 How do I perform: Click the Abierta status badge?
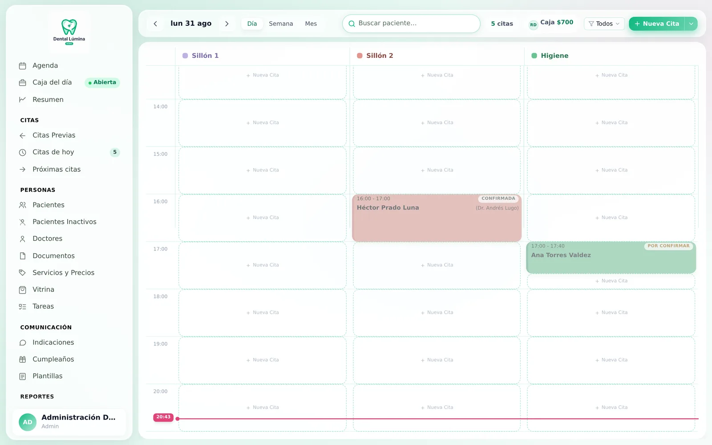coord(102,82)
